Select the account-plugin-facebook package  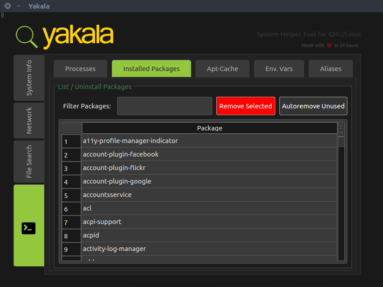(209, 154)
